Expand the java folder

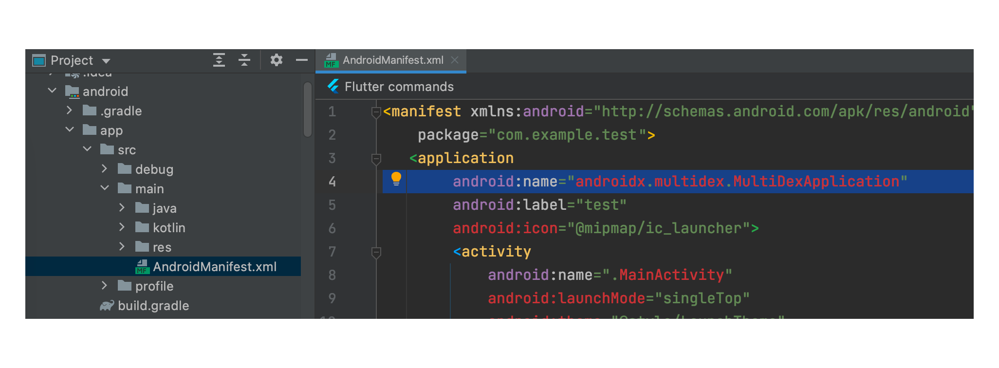pyautogui.click(x=122, y=208)
